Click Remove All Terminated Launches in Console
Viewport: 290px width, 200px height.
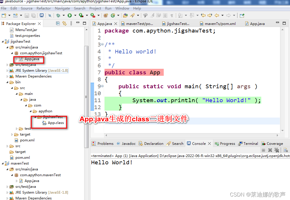click(x=277, y=150)
